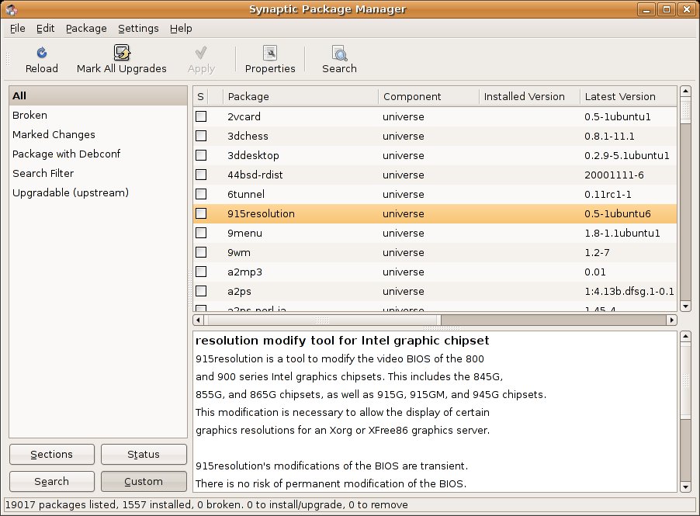Click the Synaptic app icon in title bar
The width and height of the screenshot is (700, 516).
point(12,9)
